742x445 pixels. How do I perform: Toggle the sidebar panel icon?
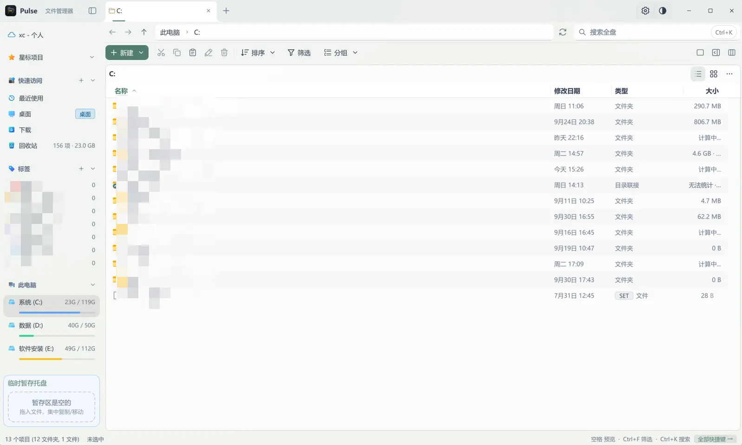point(92,11)
